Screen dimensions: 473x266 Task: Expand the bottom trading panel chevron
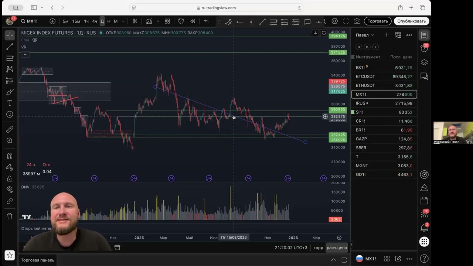pyautogui.click(x=333, y=260)
